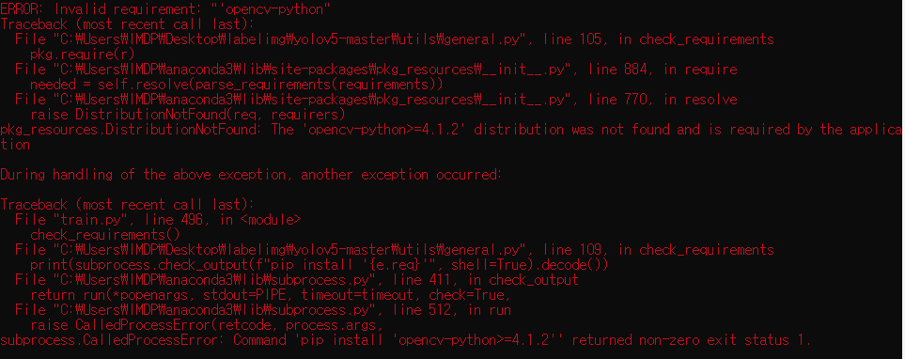Click the wrapped 'tion' text line

pos(15,145)
